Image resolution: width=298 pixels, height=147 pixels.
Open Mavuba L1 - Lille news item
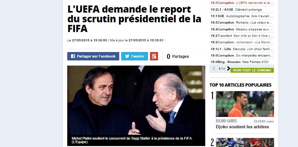242,49
